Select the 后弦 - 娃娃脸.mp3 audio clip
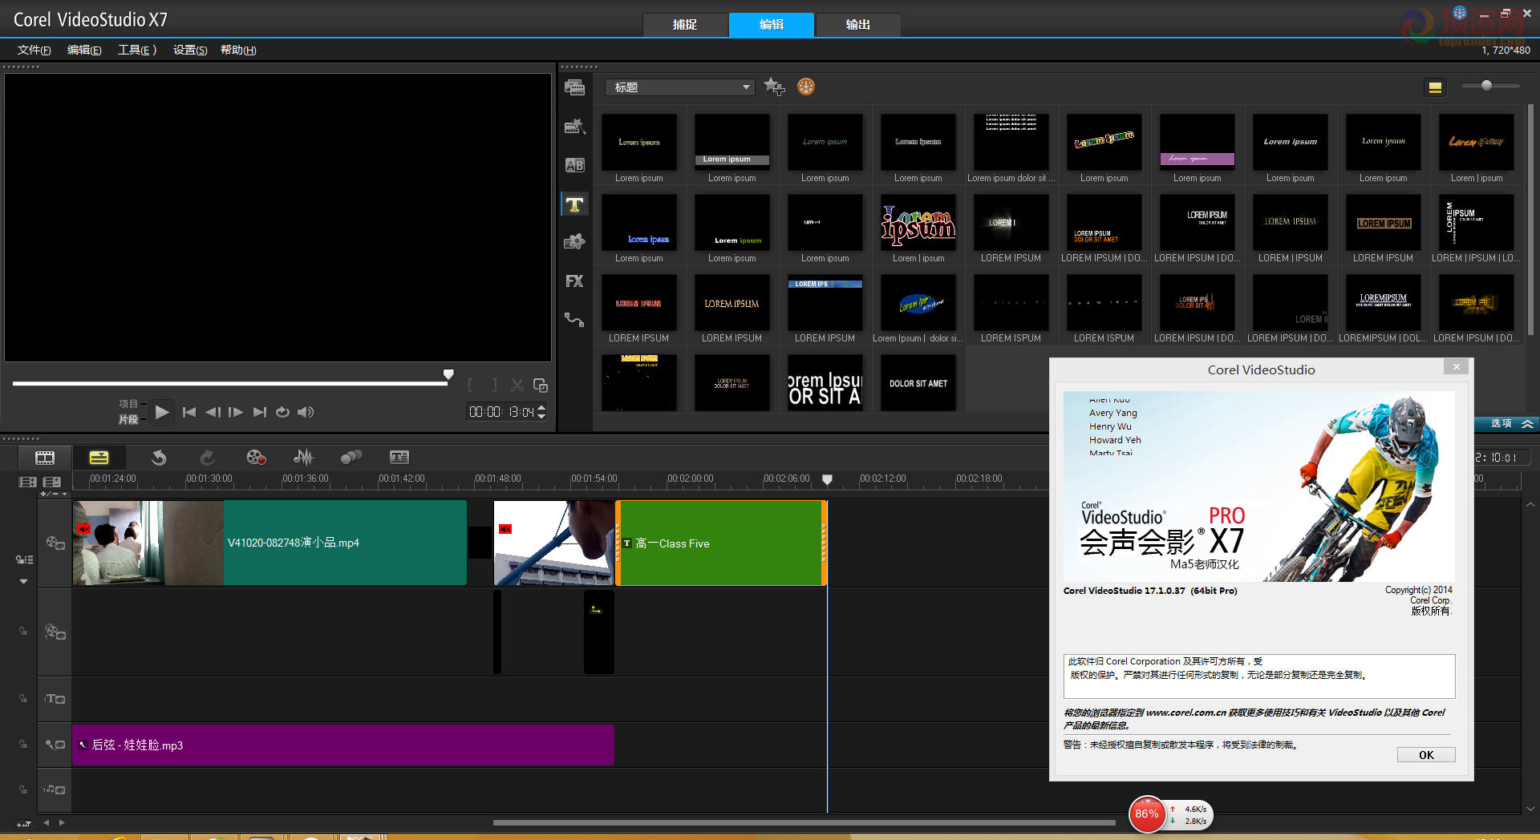The width and height of the screenshot is (1540, 840). [342, 745]
